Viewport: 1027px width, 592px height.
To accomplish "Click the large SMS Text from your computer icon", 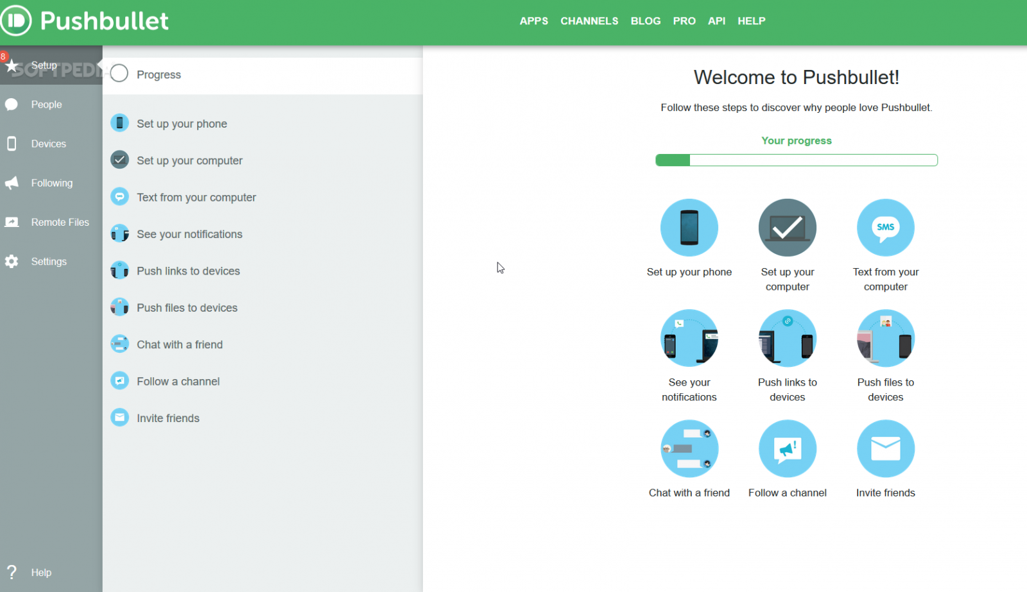I will tap(886, 228).
